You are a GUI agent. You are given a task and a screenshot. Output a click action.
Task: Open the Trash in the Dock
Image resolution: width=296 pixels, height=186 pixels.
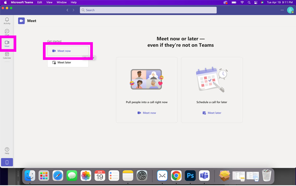coord(266,175)
